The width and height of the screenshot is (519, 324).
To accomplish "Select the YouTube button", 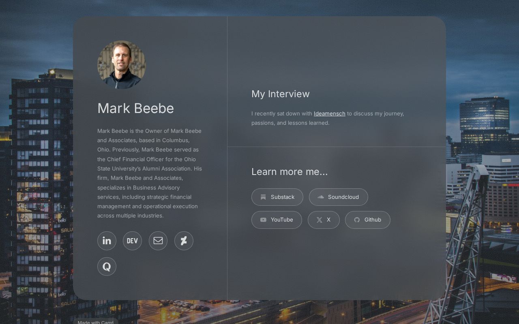I will (x=277, y=220).
